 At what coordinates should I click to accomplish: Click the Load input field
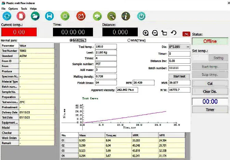tap(106, 52)
